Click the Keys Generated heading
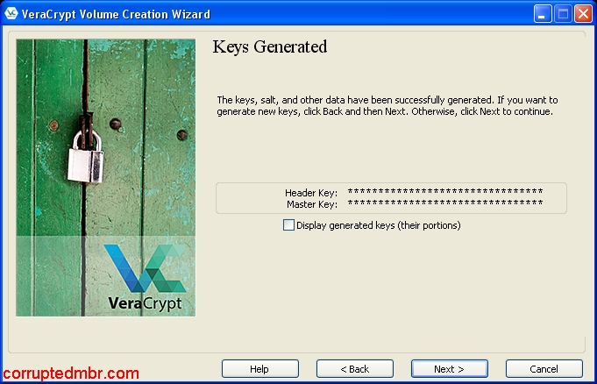The image size is (597, 384). click(x=270, y=46)
